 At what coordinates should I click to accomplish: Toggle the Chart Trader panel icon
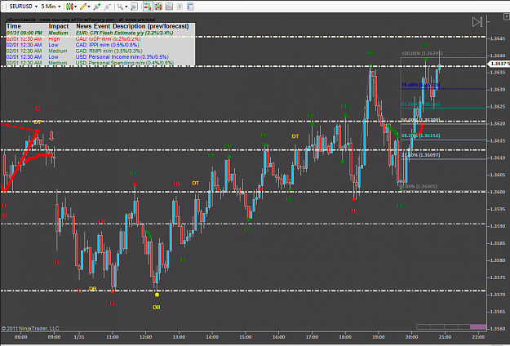point(148,7)
